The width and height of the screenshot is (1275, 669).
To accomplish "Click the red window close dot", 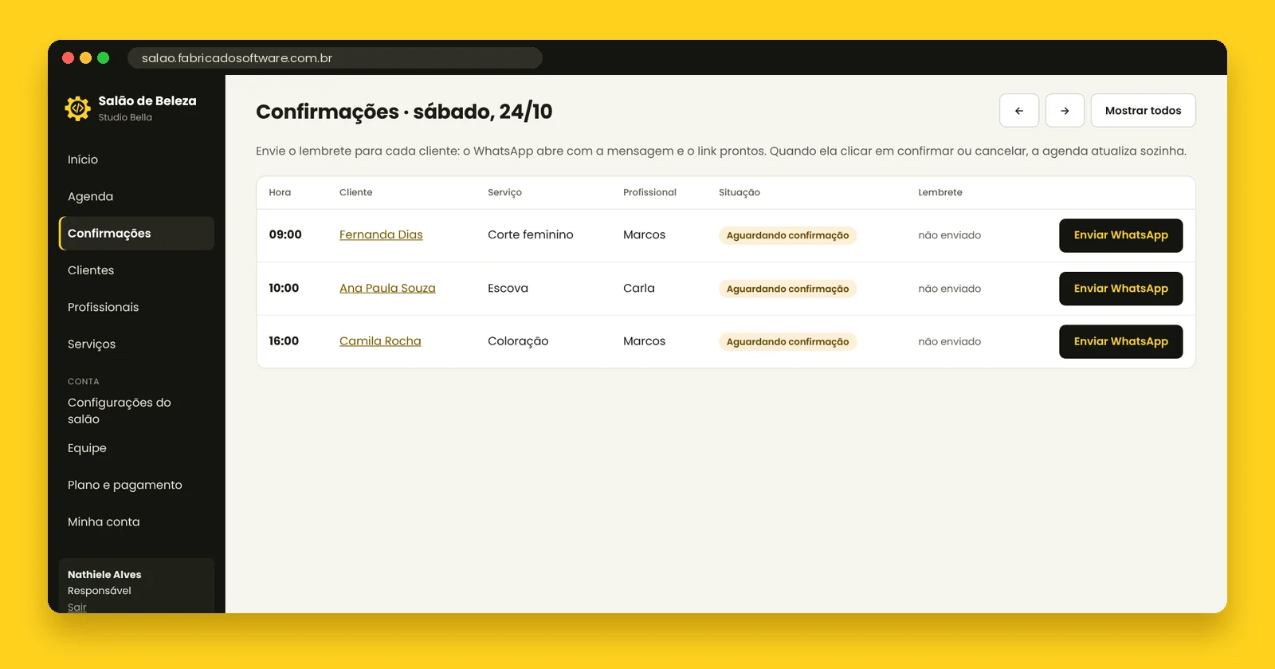I will [x=69, y=58].
